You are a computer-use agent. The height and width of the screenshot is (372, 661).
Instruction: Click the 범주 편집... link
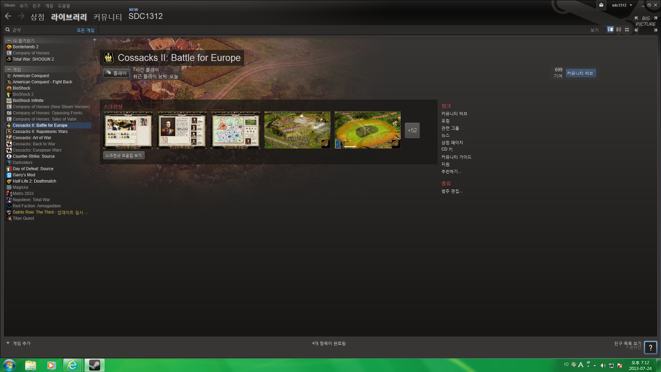(452, 191)
